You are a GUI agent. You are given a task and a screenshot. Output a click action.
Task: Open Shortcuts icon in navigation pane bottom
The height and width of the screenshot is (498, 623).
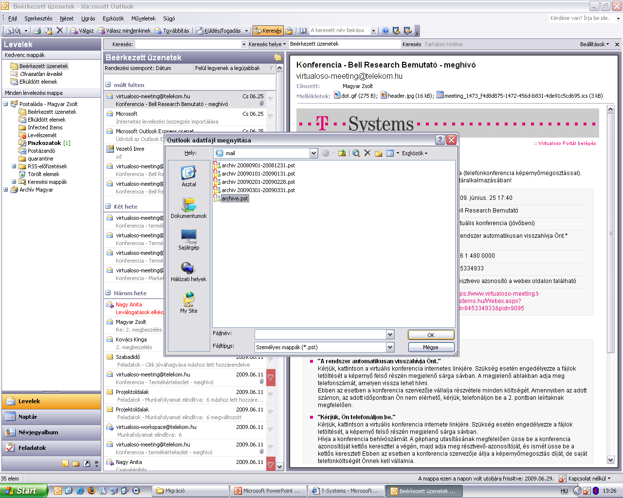(87, 463)
